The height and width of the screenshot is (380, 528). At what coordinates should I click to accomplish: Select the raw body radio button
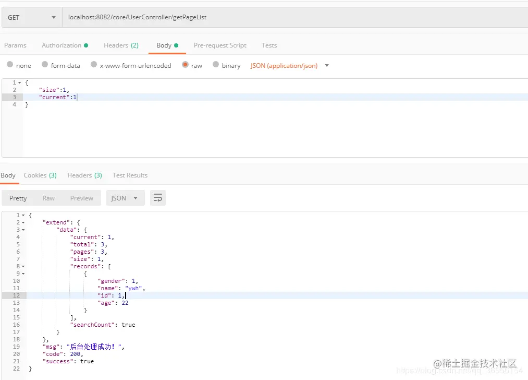pyautogui.click(x=185, y=64)
